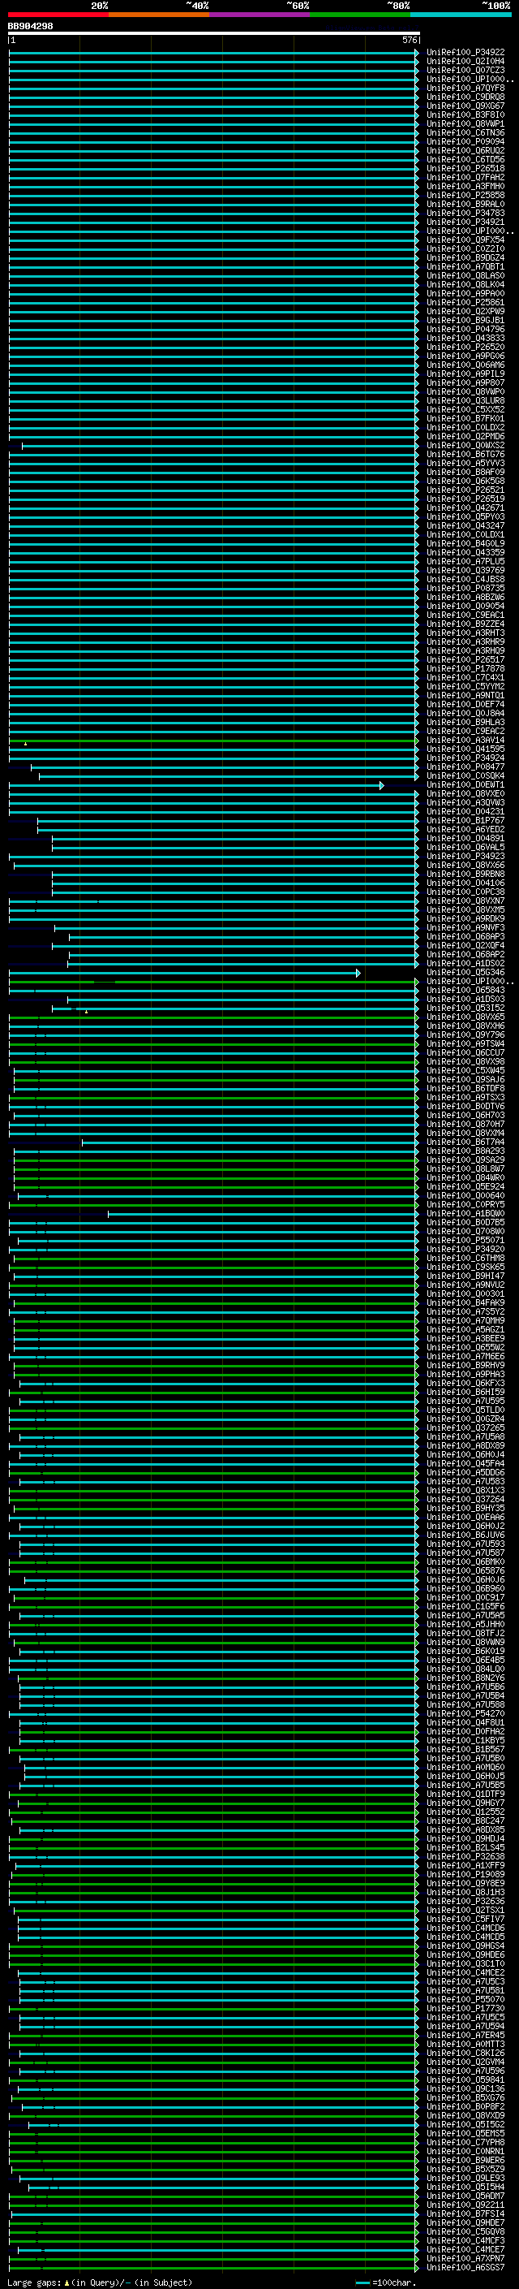
Task: Open hit UniRef100_Q07CZ3
Action: [x=465, y=70]
